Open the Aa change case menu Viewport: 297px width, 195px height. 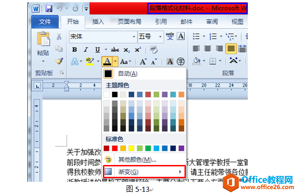125,62
